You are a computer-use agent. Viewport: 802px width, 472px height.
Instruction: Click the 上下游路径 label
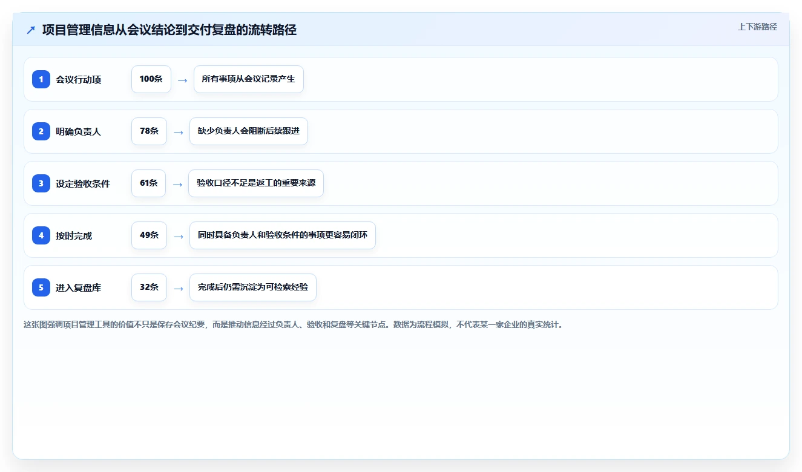click(757, 27)
